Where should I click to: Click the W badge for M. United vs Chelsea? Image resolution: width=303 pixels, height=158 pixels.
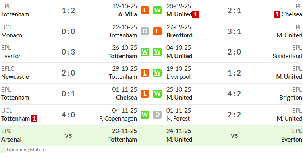tap(157, 10)
